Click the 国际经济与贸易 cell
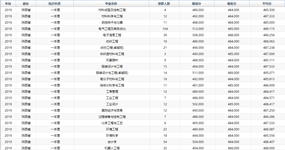This screenshot has width=285, height=150. pos(112,110)
